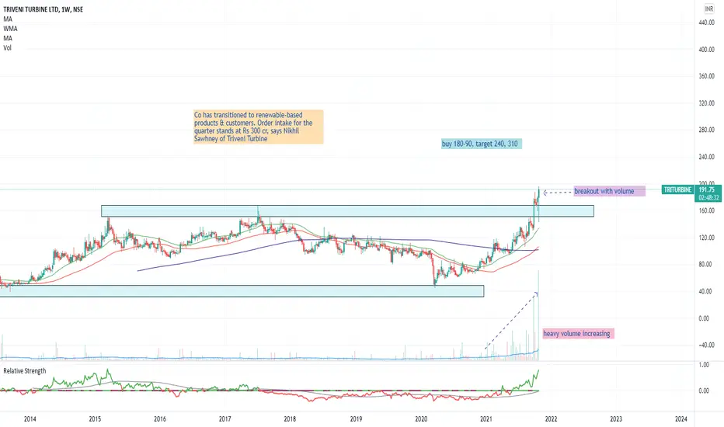
Task: Select the first MA indicator label
Action: click(8, 19)
